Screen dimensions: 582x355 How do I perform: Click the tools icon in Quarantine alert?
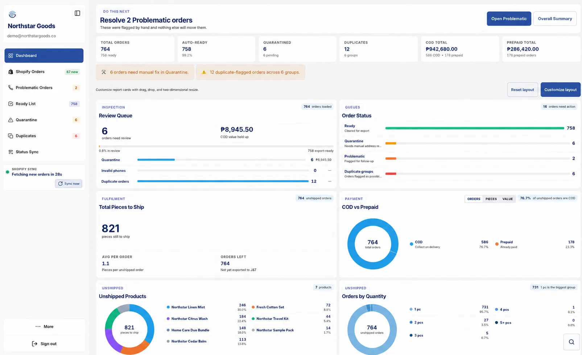[x=104, y=72]
